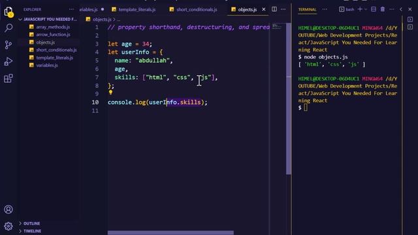Click the panel left chevron icon

401,9
